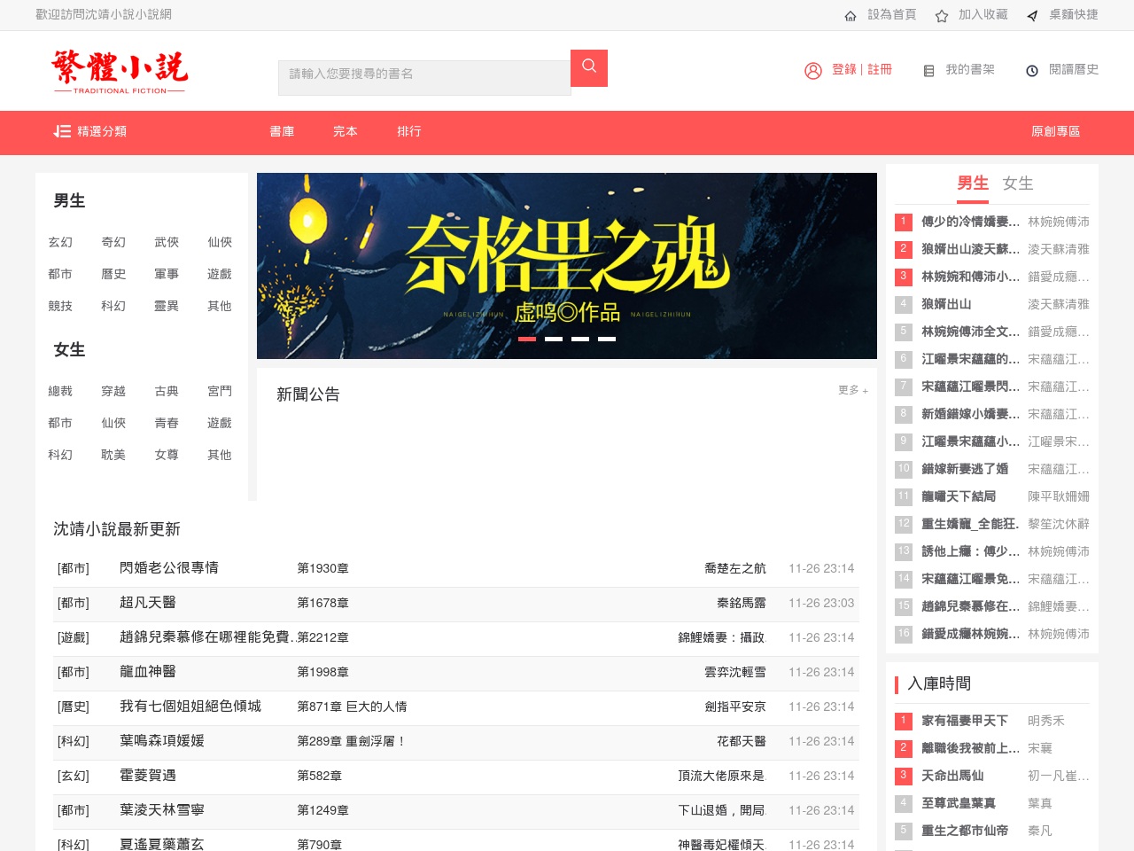Click the home icon beside 設為首頁
1134x851 pixels.
point(850,15)
